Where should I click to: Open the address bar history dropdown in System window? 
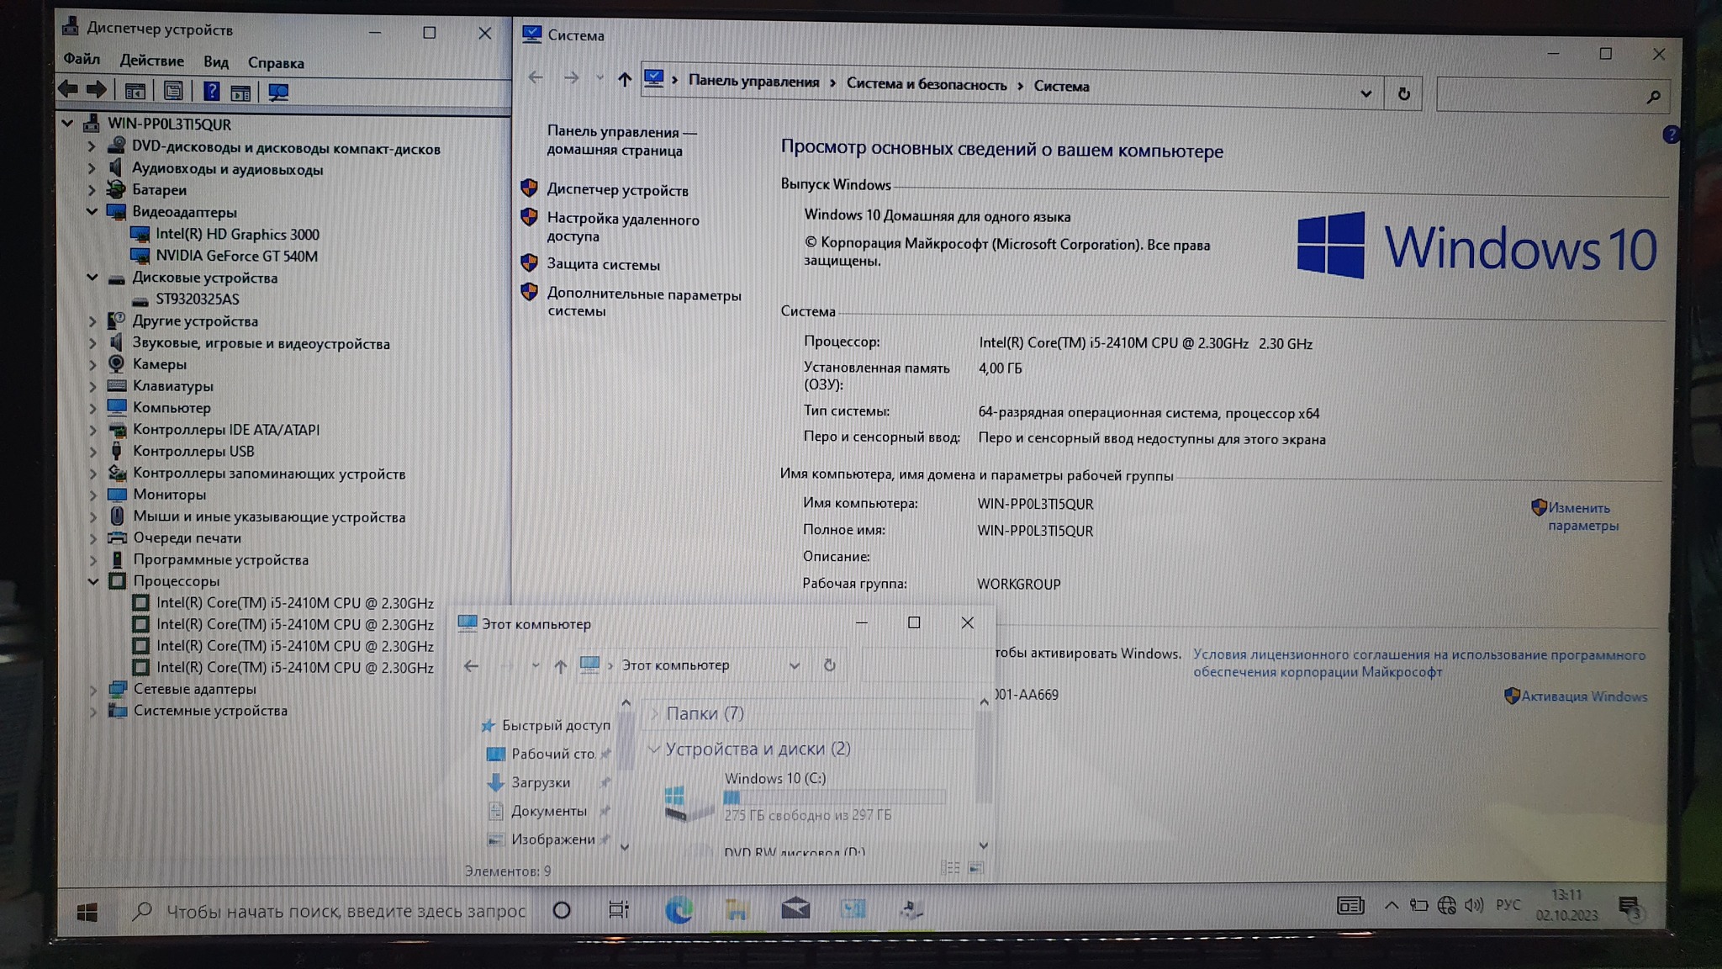pos(1365,94)
